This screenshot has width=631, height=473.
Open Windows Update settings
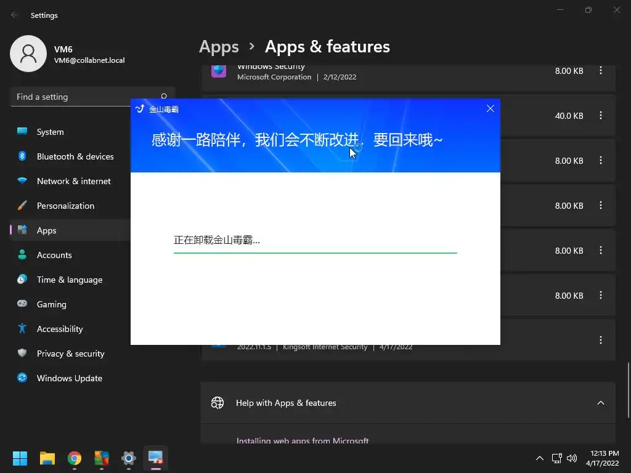coord(71,378)
